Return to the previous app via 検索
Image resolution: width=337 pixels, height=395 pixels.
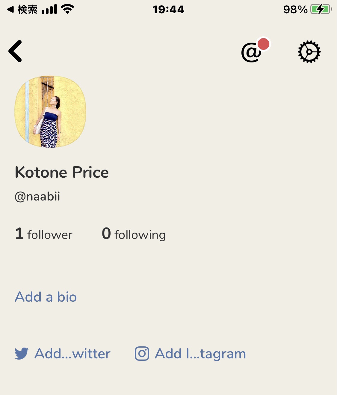point(22,9)
